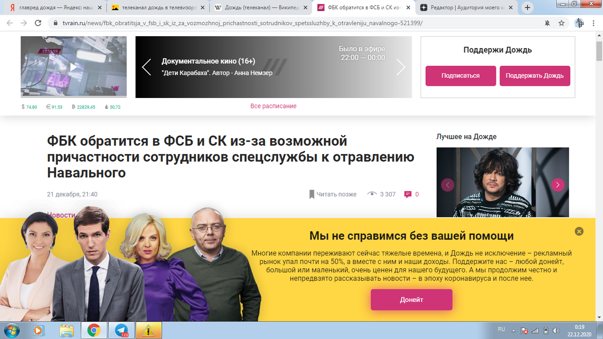Open the Все расписание link
The width and height of the screenshot is (603, 339).
(273, 106)
